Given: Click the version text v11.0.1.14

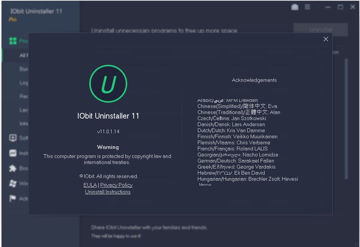Looking at the screenshot, I should pyautogui.click(x=108, y=131).
